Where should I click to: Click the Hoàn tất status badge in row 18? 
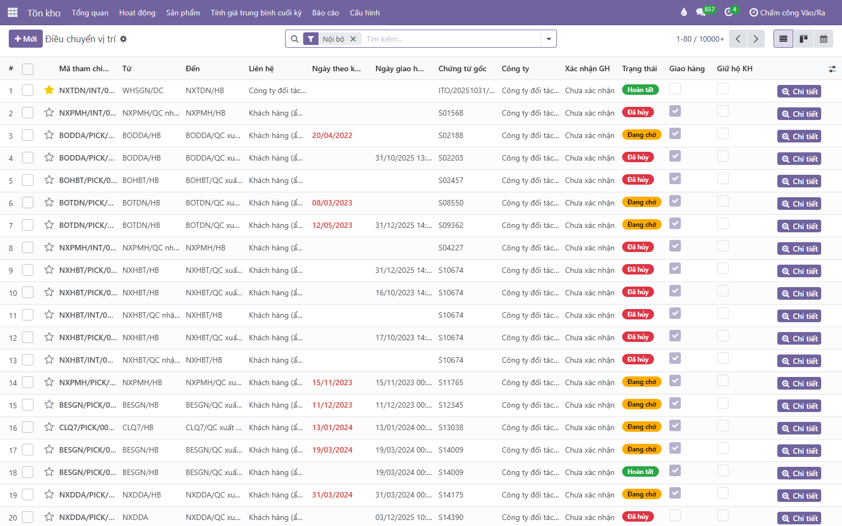point(640,472)
